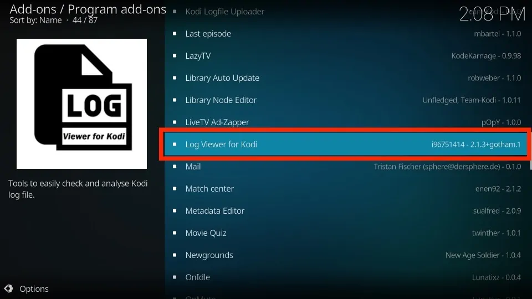Open the Options gear icon
The height and width of the screenshot is (299, 532).
(8, 288)
